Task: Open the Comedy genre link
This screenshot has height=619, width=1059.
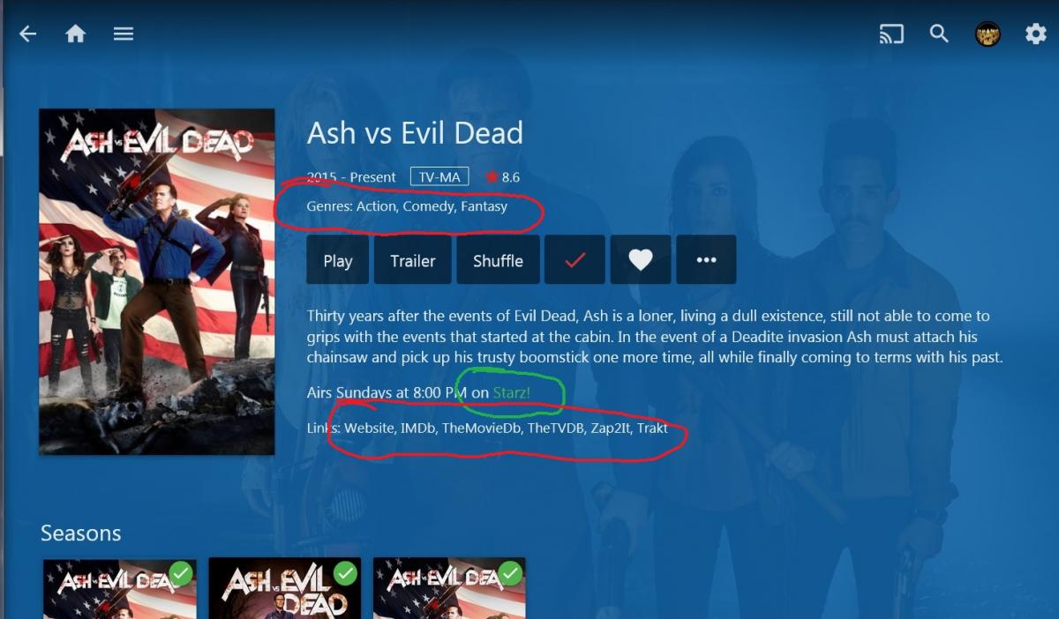Action: (428, 206)
